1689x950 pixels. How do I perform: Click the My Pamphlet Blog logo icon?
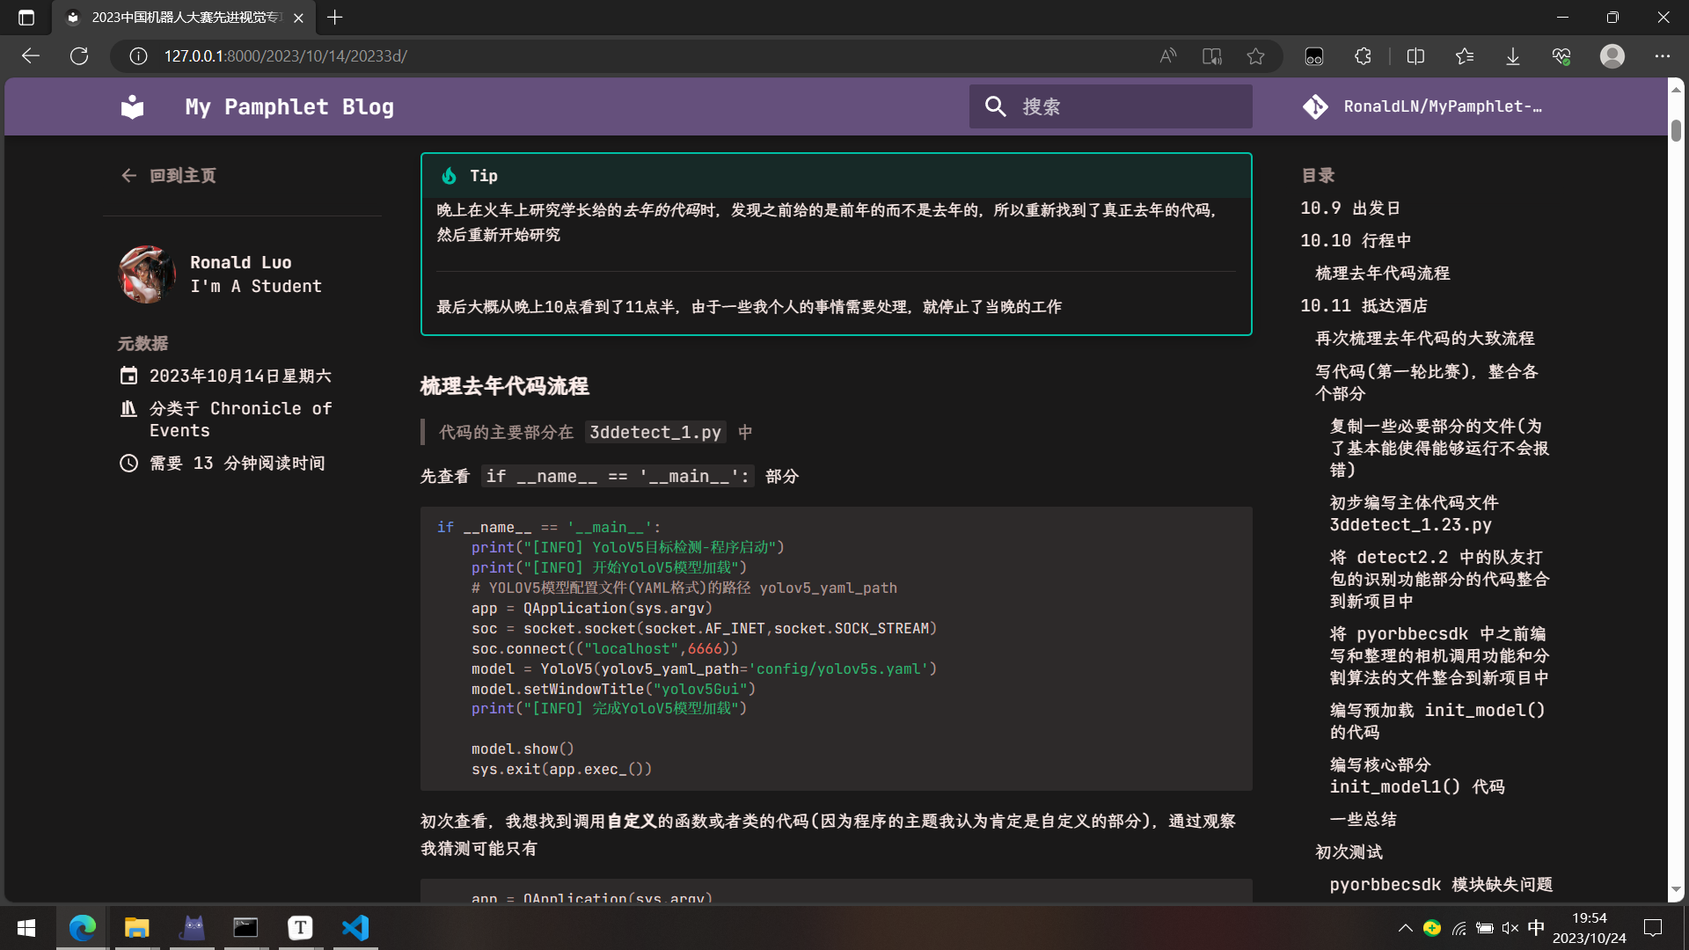pyautogui.click(x=132, y=106)
